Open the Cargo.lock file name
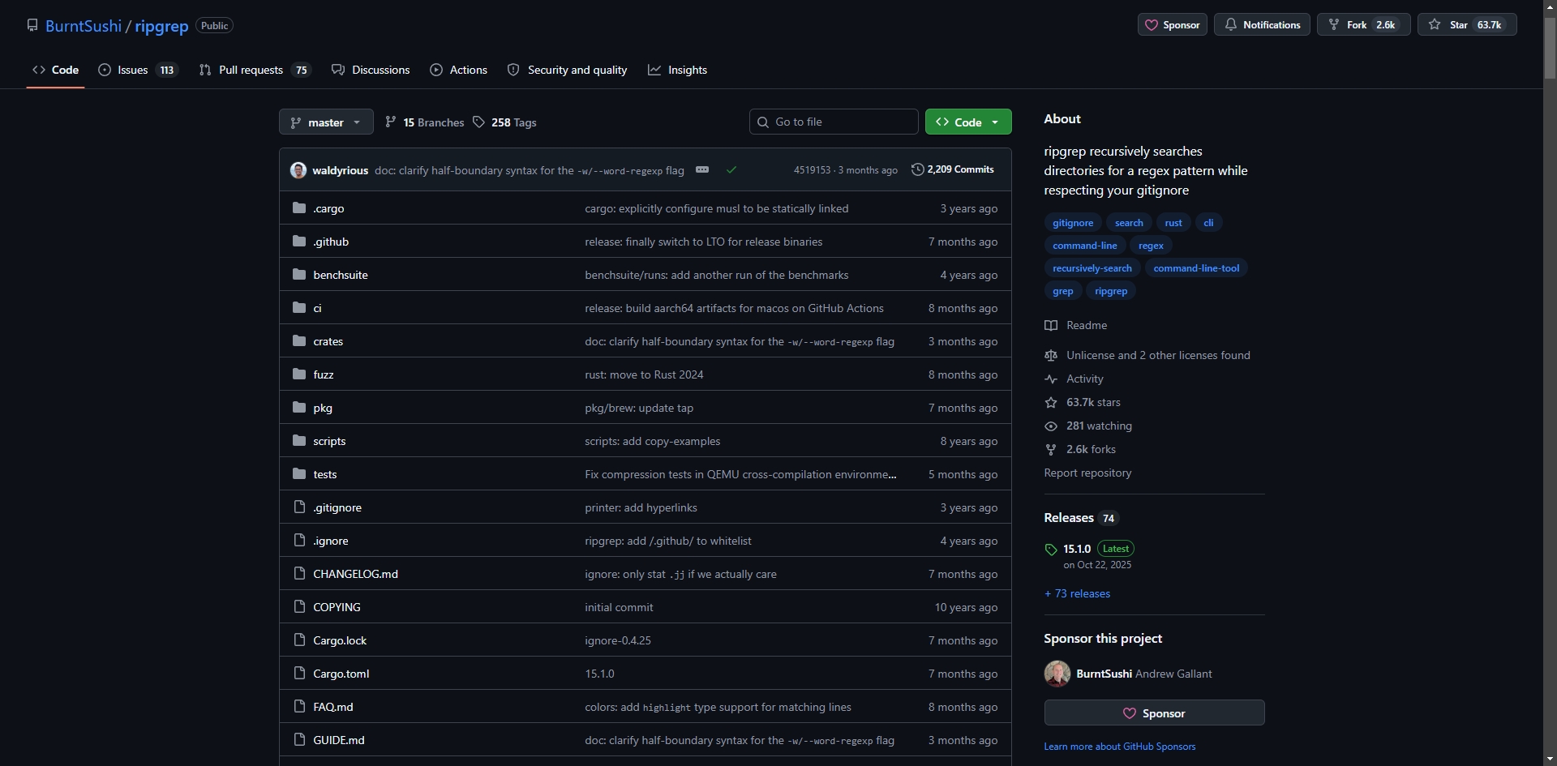 pos(340,640)
